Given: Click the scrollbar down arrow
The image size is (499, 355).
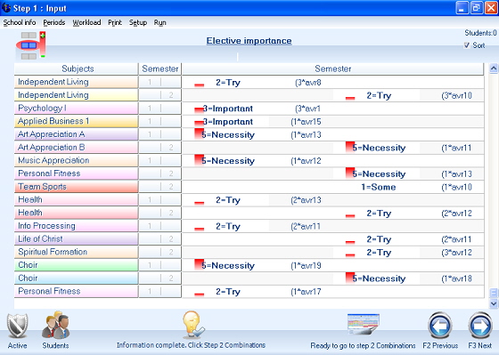Looking at the screenshot, I should (494, 303).
